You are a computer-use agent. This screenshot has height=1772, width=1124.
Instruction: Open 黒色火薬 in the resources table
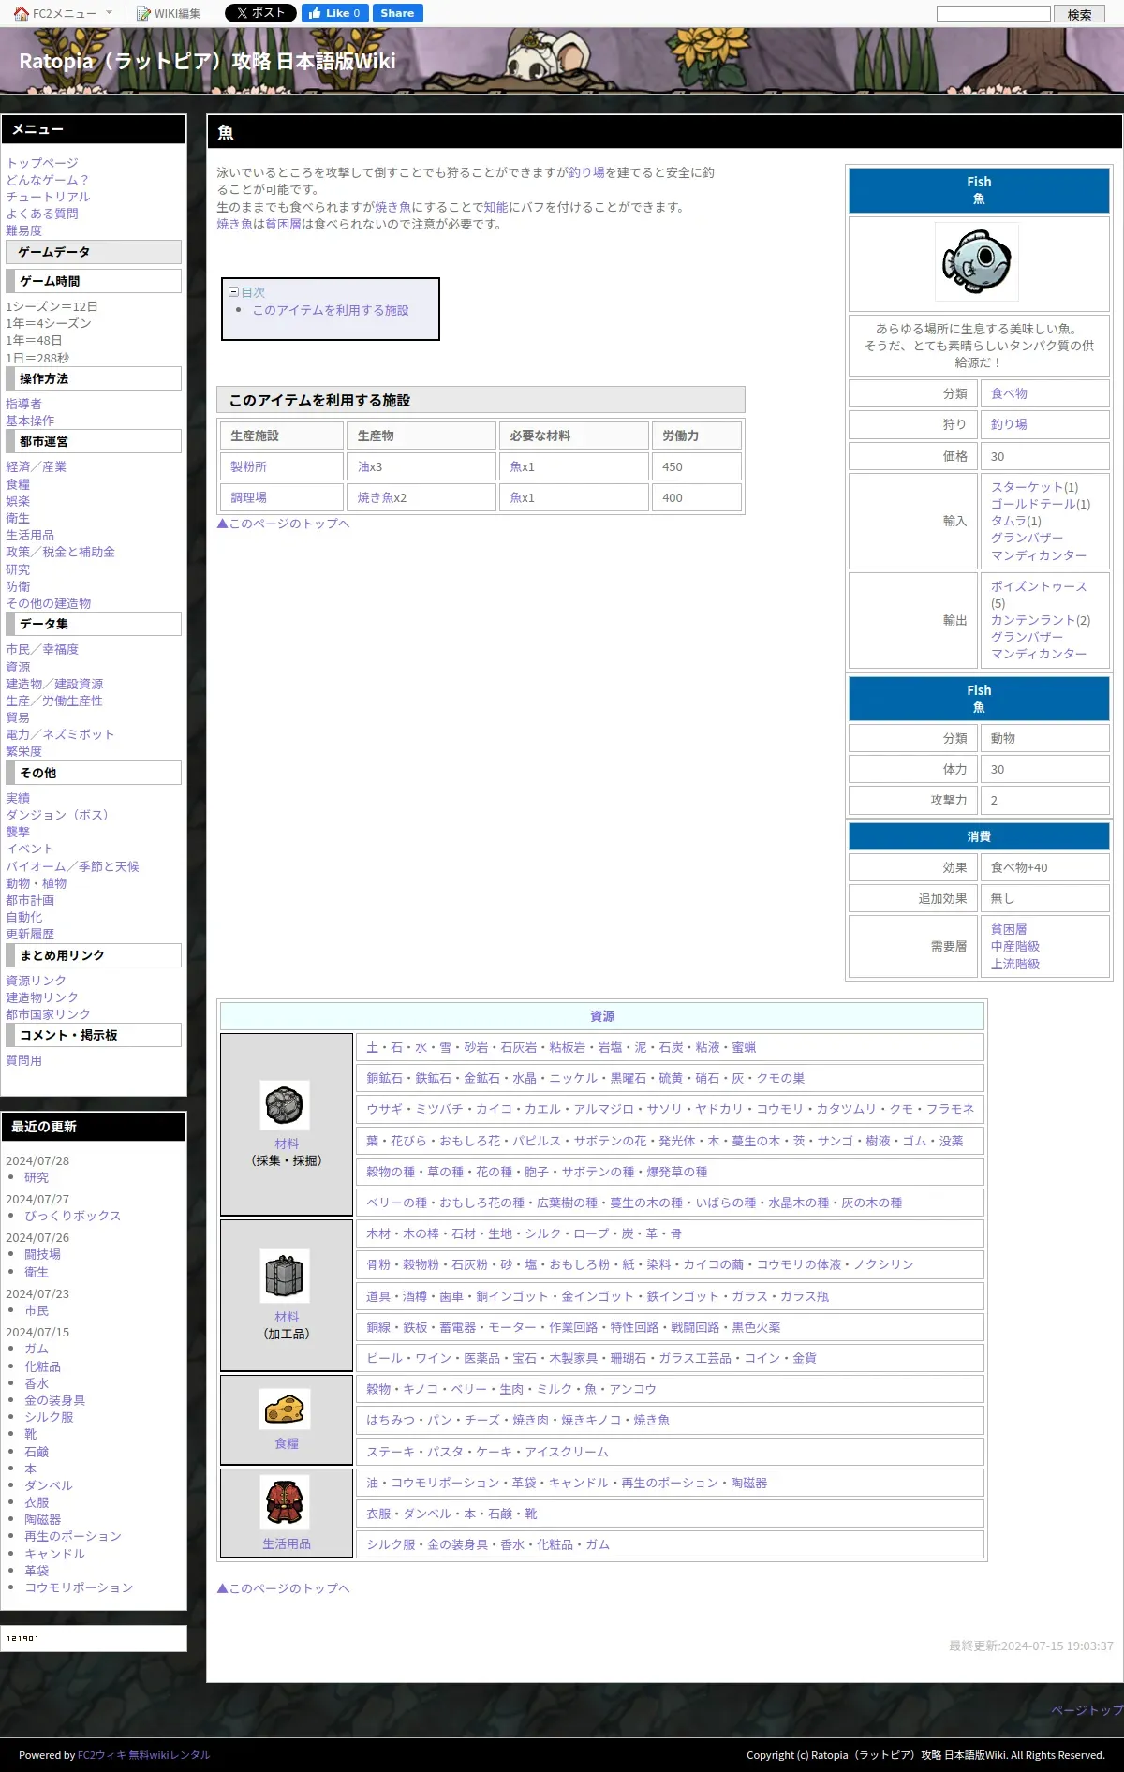756,1327
